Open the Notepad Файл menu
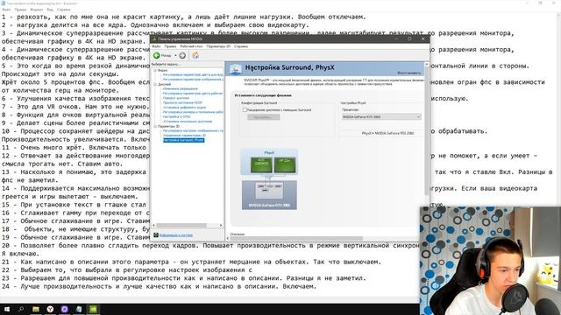 (6, 10)
